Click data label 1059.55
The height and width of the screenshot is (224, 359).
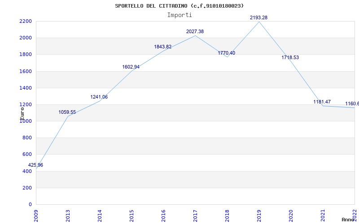67,112
